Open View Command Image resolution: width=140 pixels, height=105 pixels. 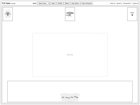(87, 3)
